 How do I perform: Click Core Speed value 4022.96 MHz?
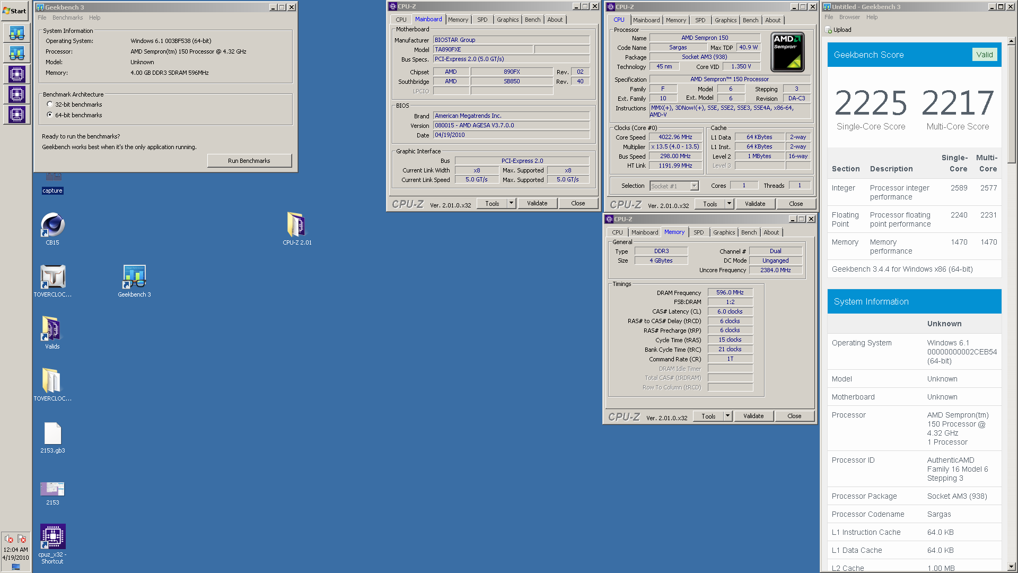pyautogui.click(x=675, y=137)
